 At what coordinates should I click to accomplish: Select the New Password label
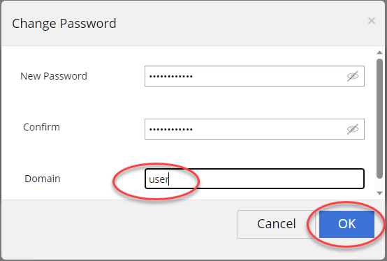pos(54,76)
